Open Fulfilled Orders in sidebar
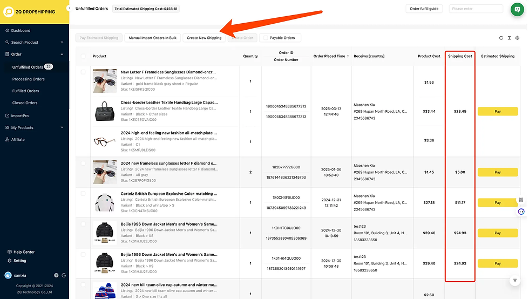 coord(26,91)
